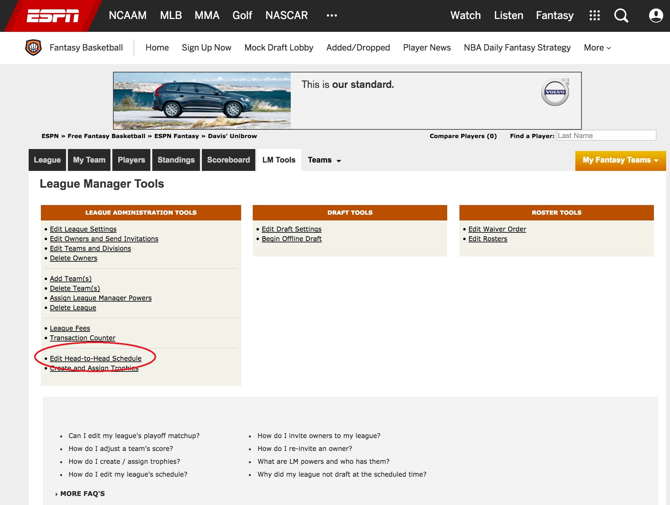670x505 pixels.
Task: Open Edit Head-to-Head Schedule
Action: click(96, 359)
